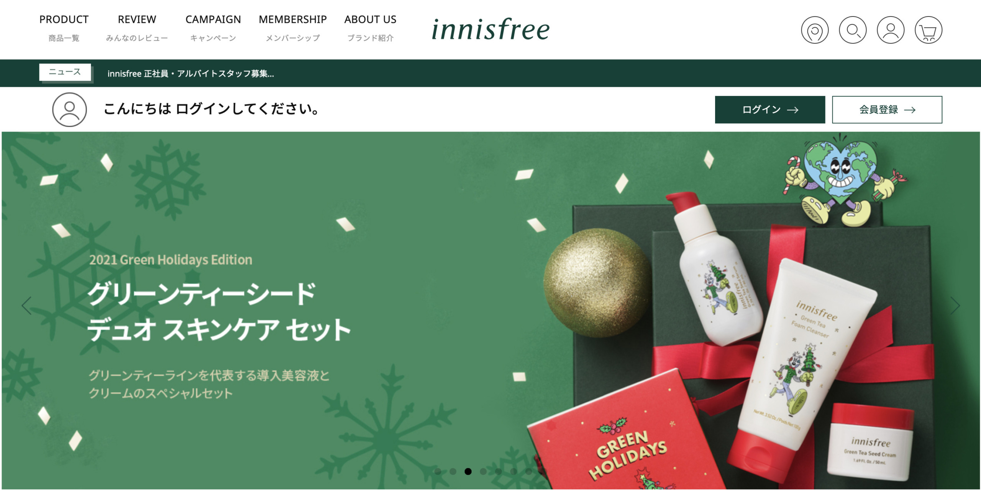Open the account profile icon in header
981x498 pixels.
pos(890,30)
